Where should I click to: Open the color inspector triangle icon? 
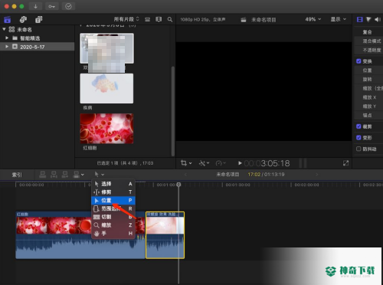(368, 19)
